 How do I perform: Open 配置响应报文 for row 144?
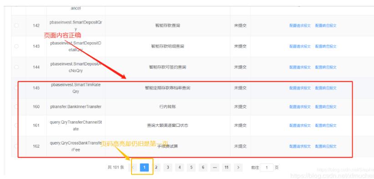326,67
